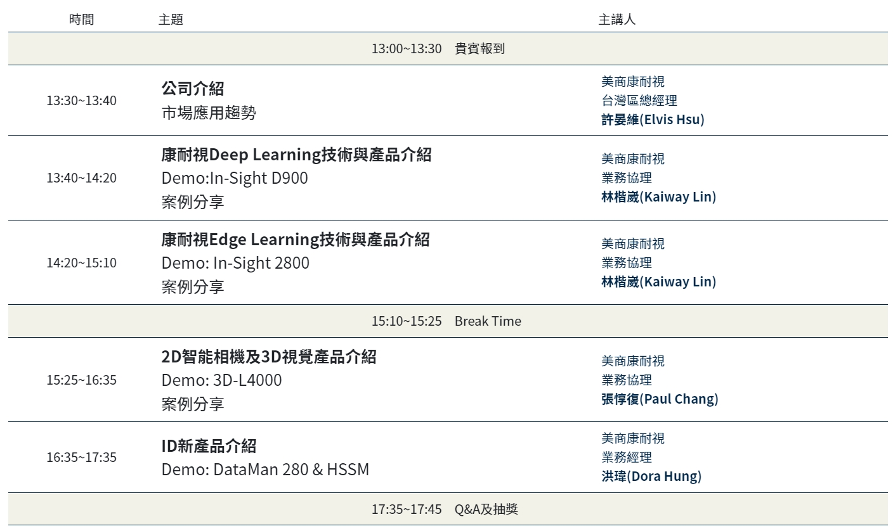Click 美商康耐視 above Paul Chang

point(633,361)
